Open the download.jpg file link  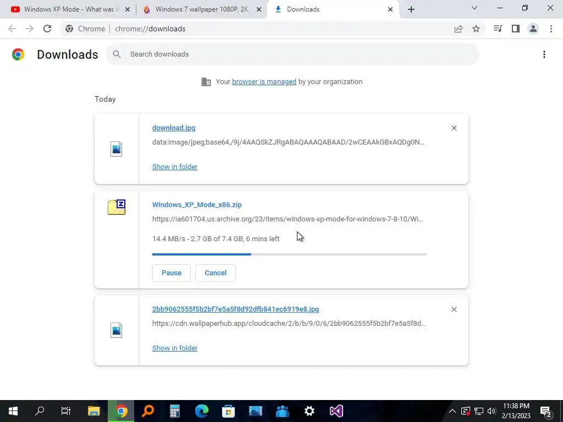click(x=174, y=127)
